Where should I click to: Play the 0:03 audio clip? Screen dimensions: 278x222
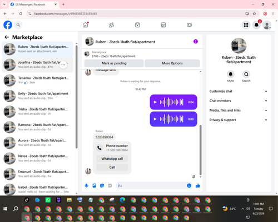[x=155, y=119]
